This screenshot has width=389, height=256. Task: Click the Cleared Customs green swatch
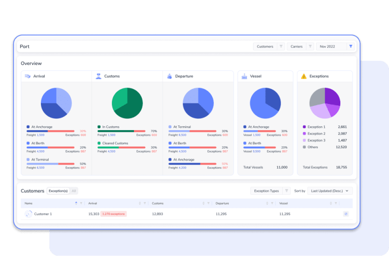tap(99, 143)
